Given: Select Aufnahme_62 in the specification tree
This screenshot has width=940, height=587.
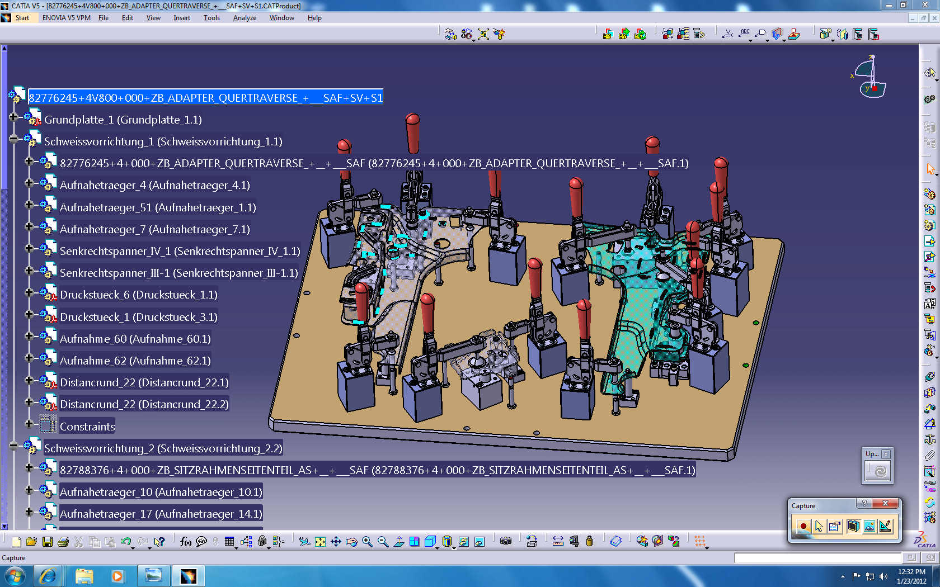Looking at the screenshot, I should 135,361.
